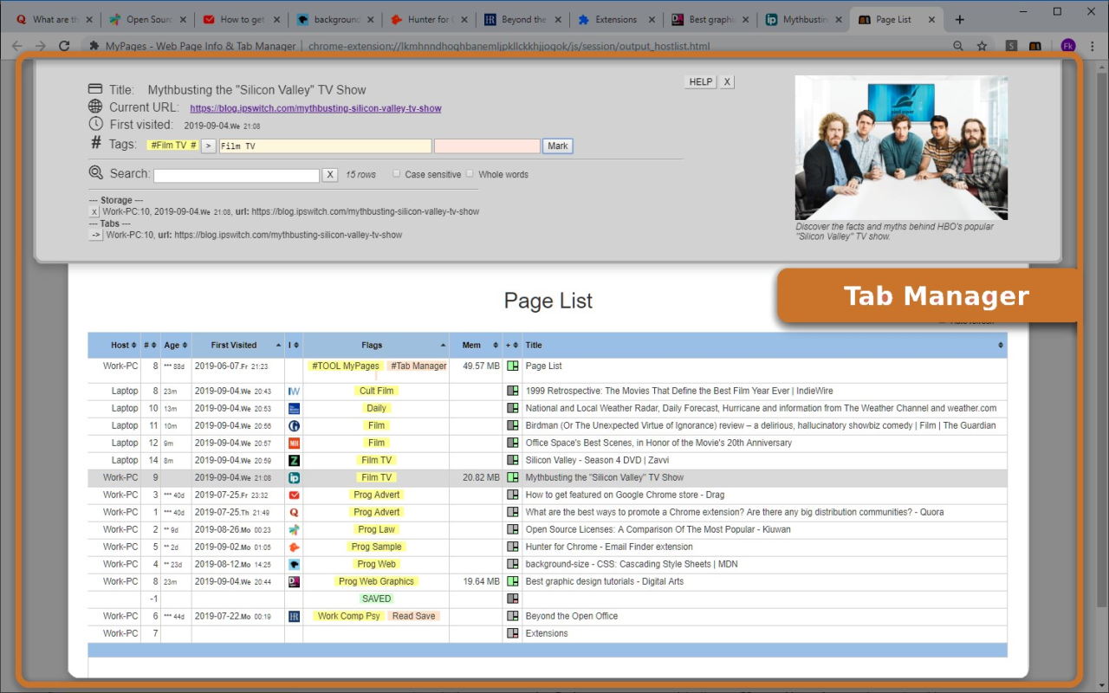
Task: Open the Chrome three-dot menu
Action: point(1092,46)
